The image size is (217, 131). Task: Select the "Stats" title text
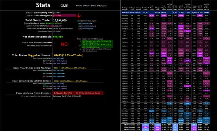[x=43, y=5]
